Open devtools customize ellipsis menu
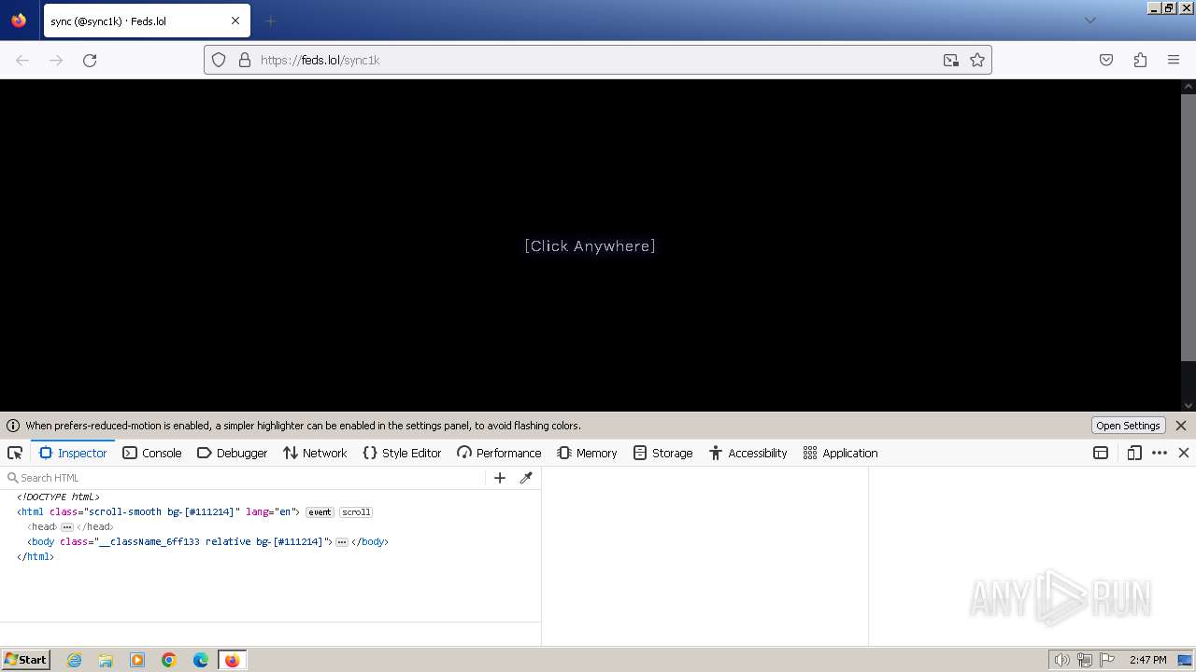Image resolution: width=1196 pixels, height=672 pixels. 1160,453
